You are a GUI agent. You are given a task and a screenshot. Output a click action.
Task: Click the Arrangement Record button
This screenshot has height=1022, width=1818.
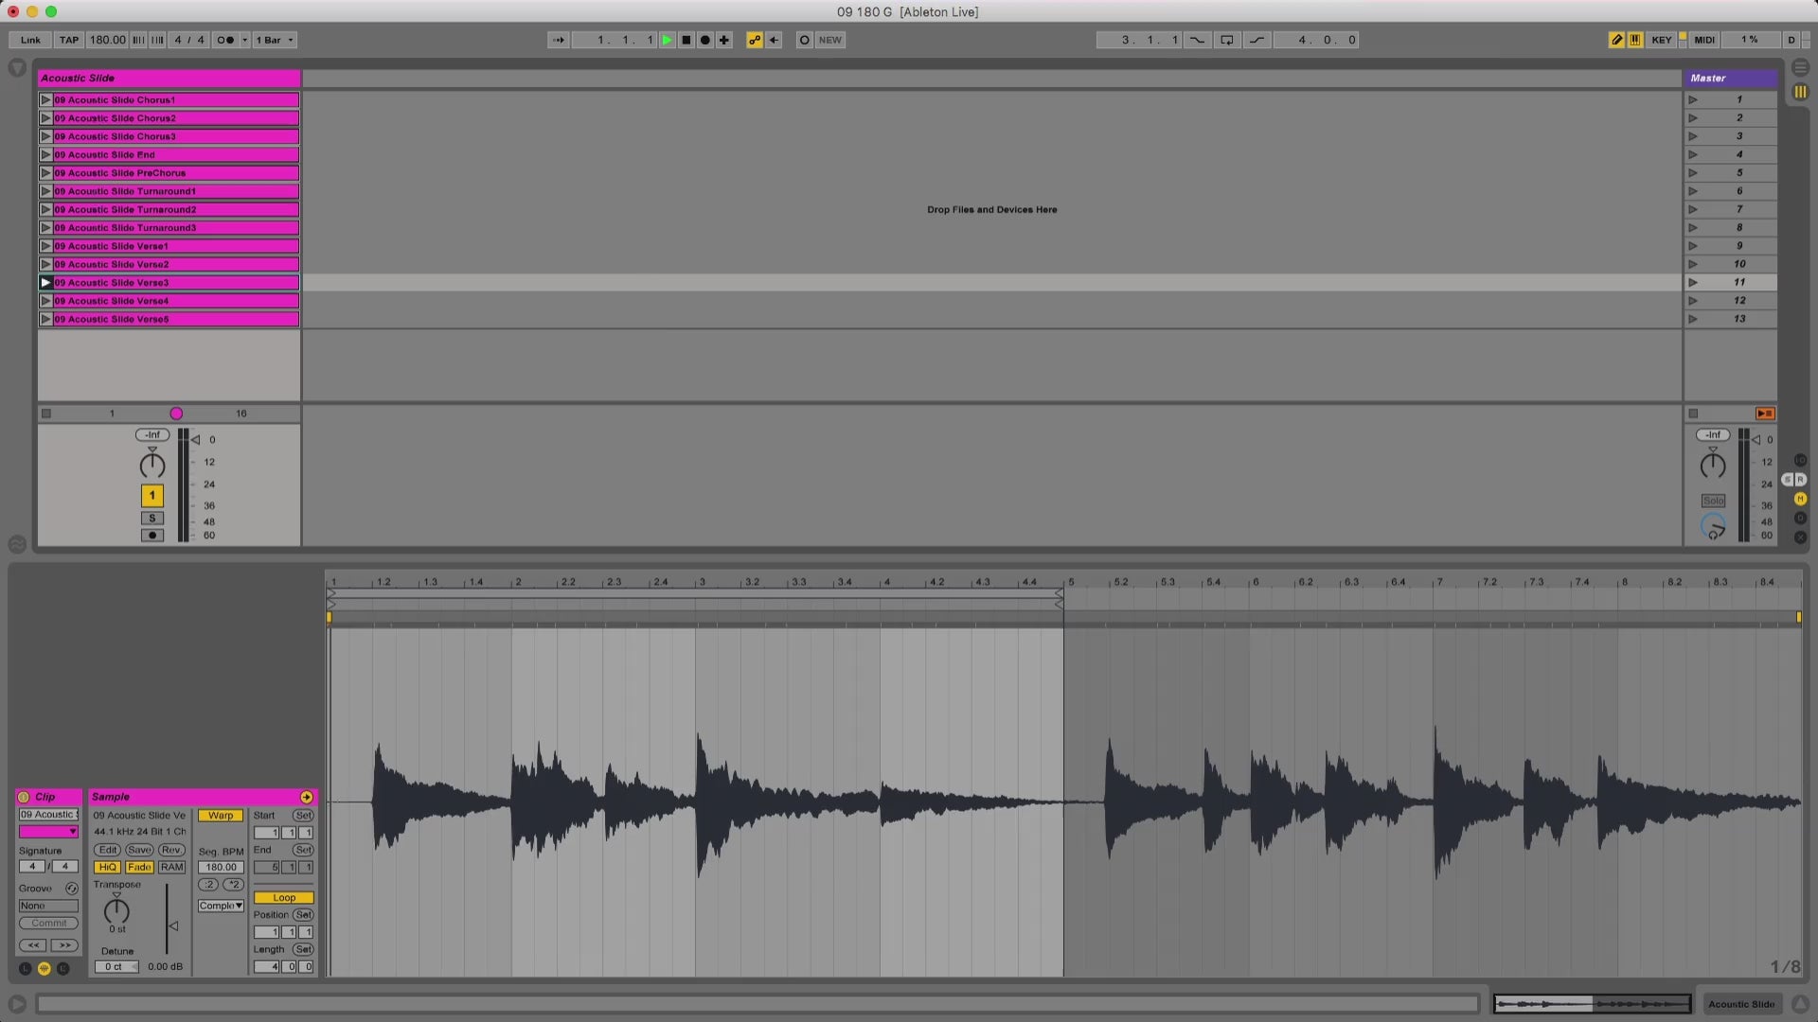click(705, 40)
